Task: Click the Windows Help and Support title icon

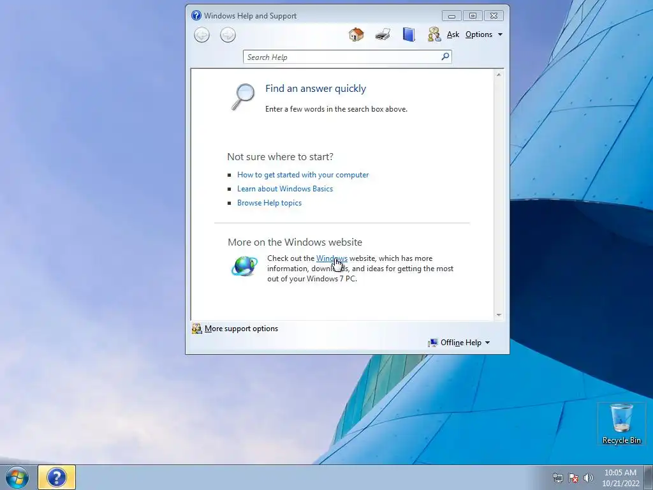Action: (196, 15)
